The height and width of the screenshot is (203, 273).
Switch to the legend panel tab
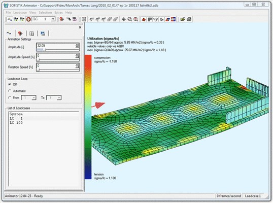[31, 33]
